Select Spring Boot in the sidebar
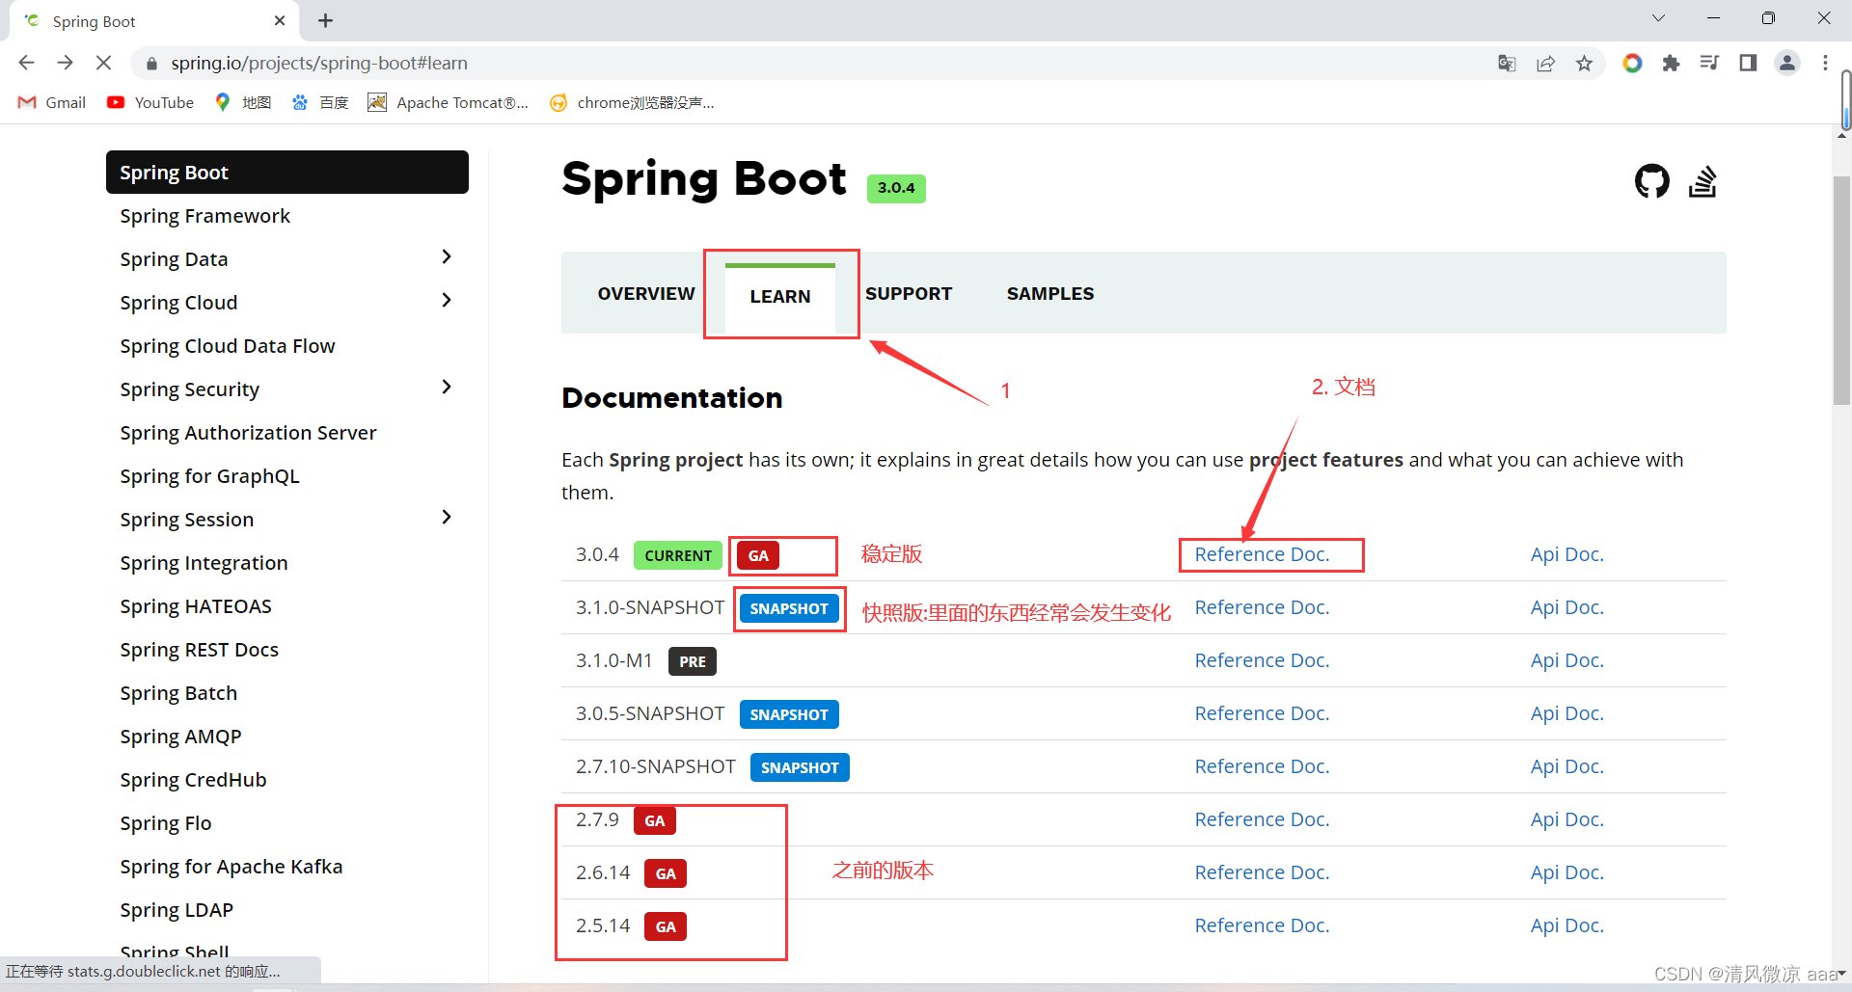Image resolution: width=1852 pixels, height=992 pixels. tap(287, 173)
